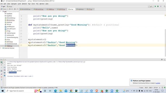Open Windows Start menu
166x93 pixels.
(x=3, y=91)
